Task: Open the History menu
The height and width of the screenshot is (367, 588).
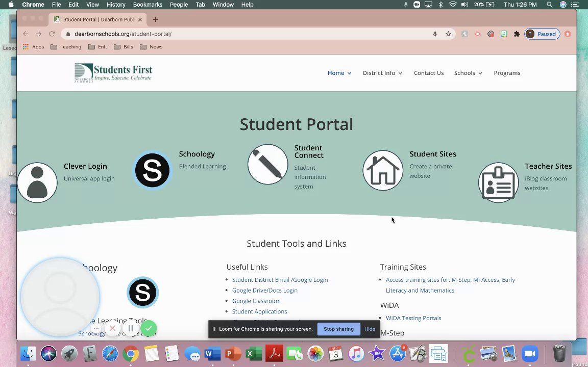Action: click(116, 5)
